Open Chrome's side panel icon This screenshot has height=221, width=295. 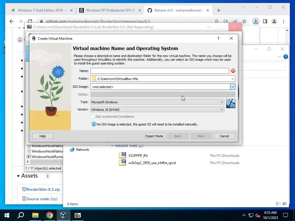[265, 21]
